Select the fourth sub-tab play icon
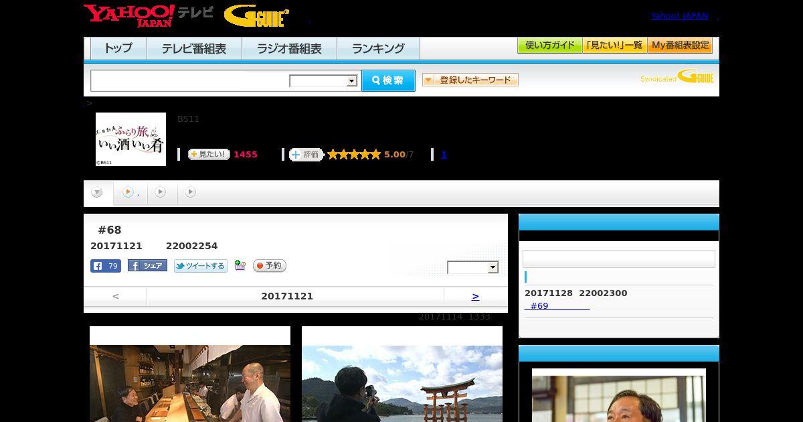The width and height of the screenshot is (803, 422). (x=190, y=192)
